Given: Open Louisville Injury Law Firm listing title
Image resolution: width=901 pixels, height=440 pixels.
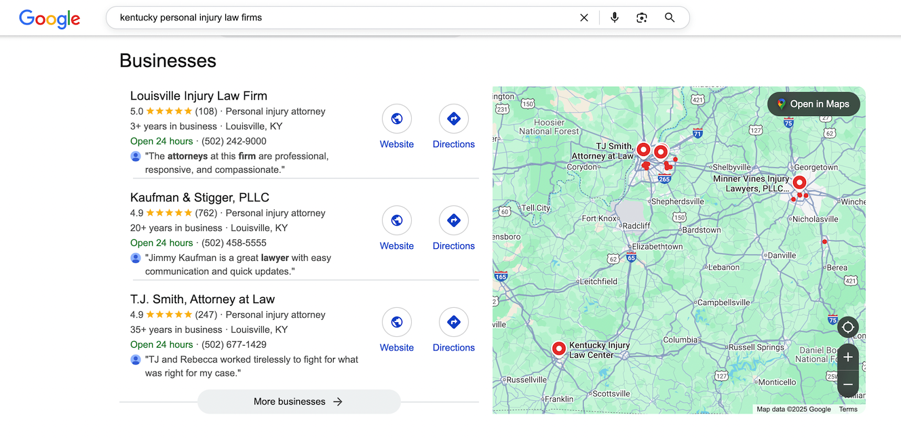Looking at the screenshot, I should 199,96.
